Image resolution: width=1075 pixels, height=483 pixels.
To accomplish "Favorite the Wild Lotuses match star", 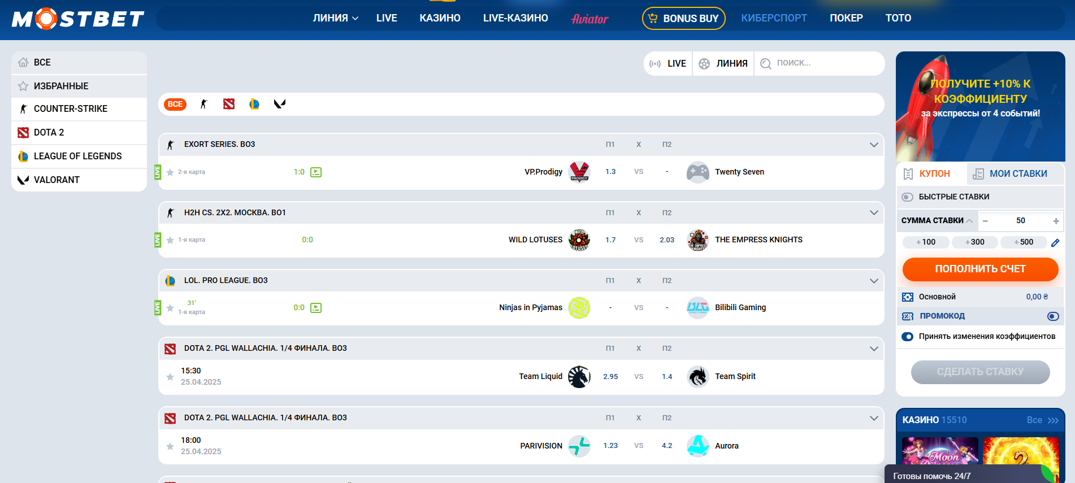I will (x=170, y=240).
